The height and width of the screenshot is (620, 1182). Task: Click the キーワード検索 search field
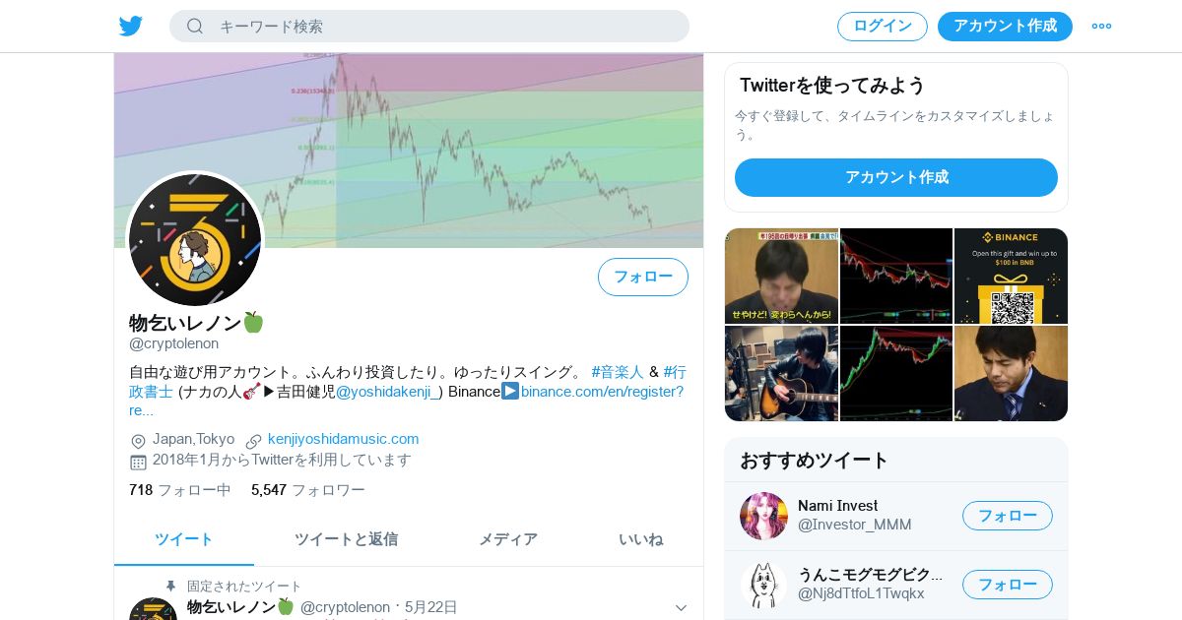click(x=429, y=27)
